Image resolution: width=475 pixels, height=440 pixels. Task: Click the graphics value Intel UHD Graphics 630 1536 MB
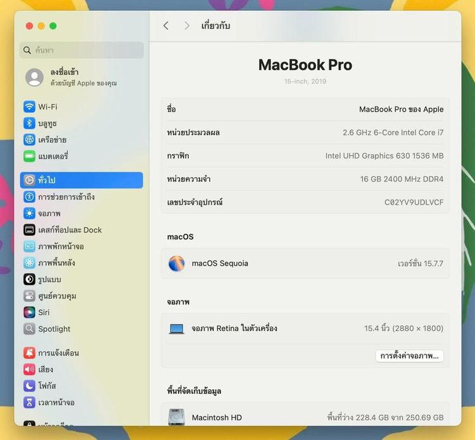tap(384, 156)
